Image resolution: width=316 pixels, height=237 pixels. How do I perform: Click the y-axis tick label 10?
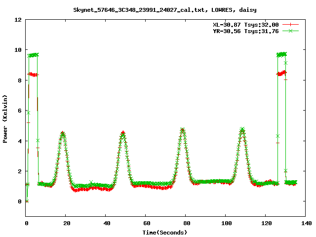click(x=18, y=50)
